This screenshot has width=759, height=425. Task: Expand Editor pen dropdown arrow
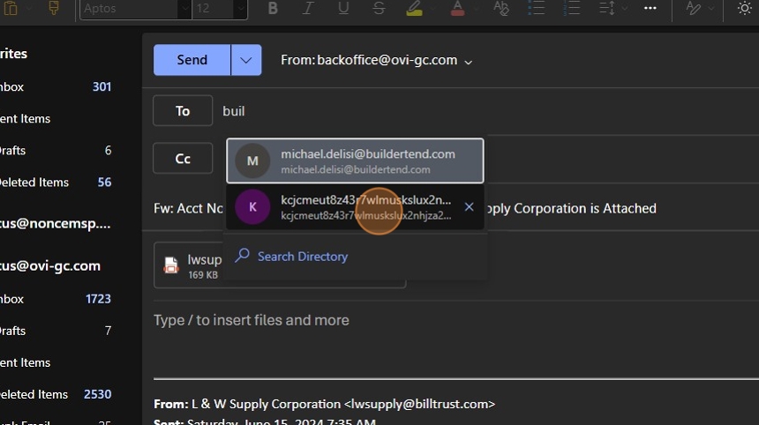coord(711,8)
